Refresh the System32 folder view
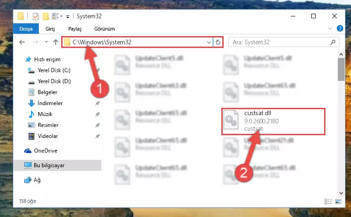This screenshot has height=217, width=351. point(218,42)
